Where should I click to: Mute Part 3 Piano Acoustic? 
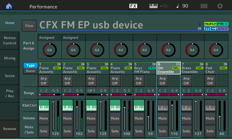91,118
